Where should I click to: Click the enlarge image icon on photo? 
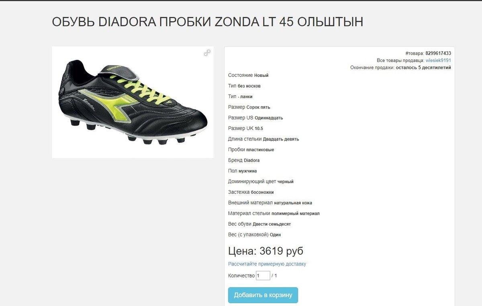tap(207, 53)
